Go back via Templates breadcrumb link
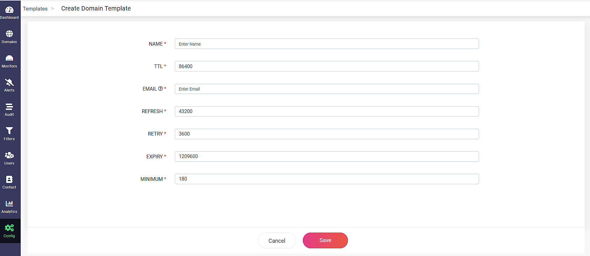 pos(35,9)
